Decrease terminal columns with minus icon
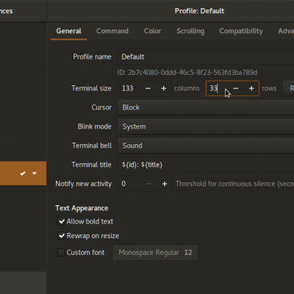The height and width of the screenshot is (294, 294). (x=148, y=88)
